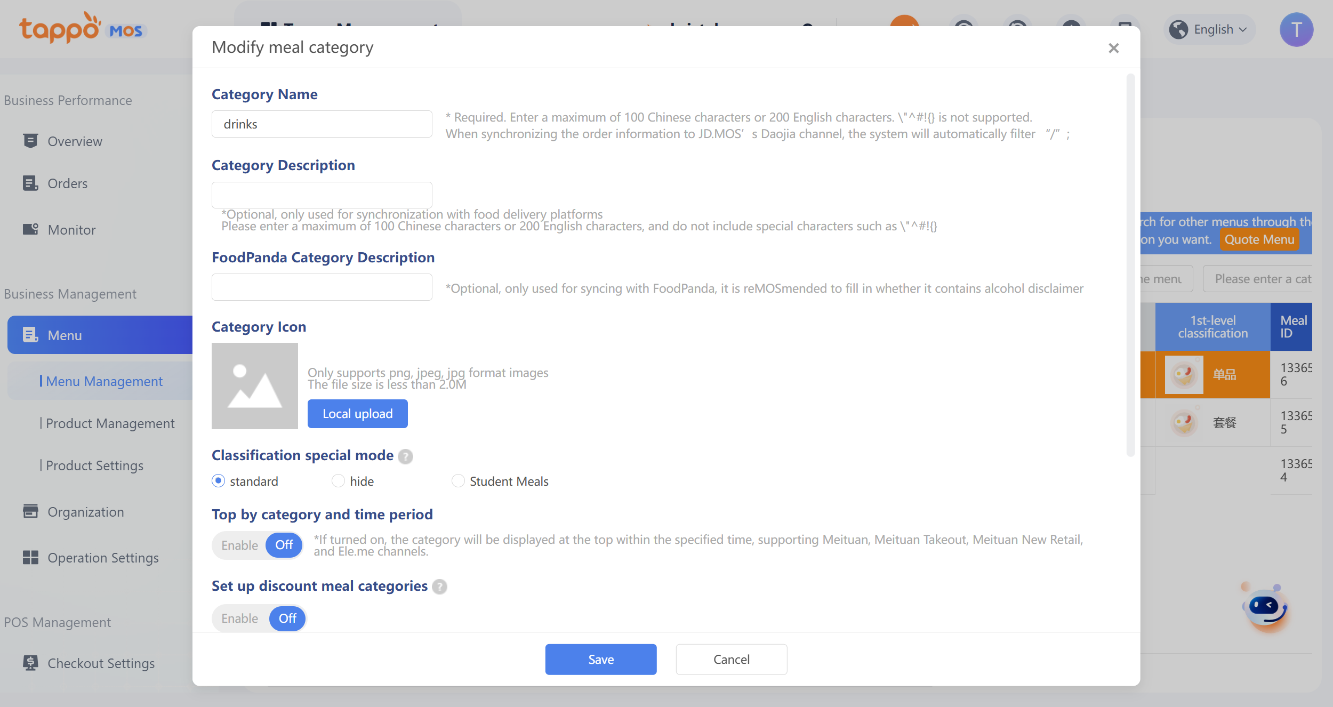This screenshot has height=707, width=1333.
Task: Click the Category Description input field
Action: [322, 195]
